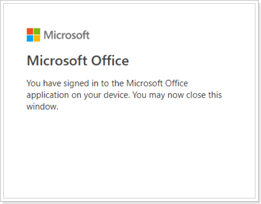Select the gray Microsoft wordmark beside the logo
Image resolution: width=261 pixels, height=204 pixels.
click(x=67, y=35)
